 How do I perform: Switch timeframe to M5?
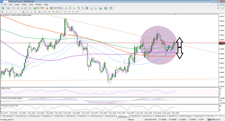(49, 12)
